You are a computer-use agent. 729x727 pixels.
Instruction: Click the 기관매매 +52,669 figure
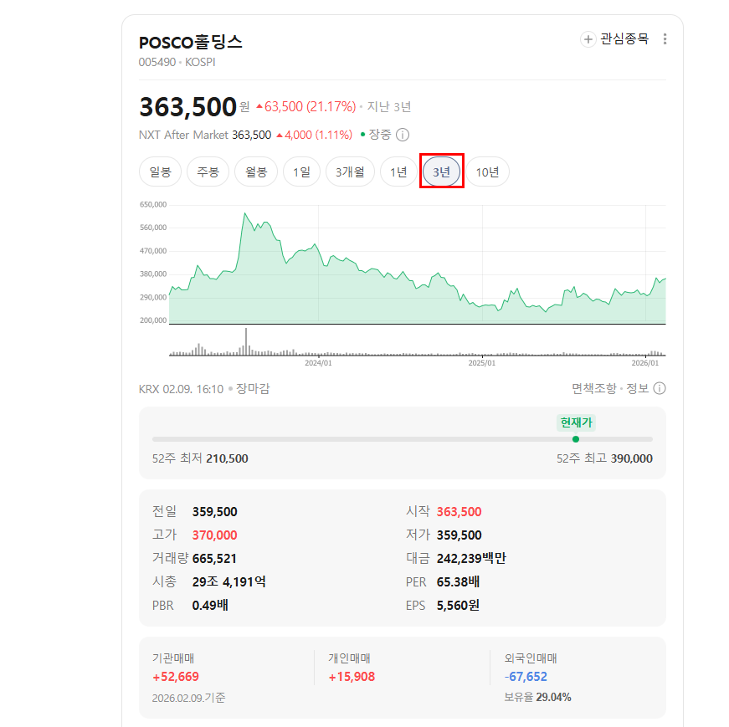click(176, 677)
